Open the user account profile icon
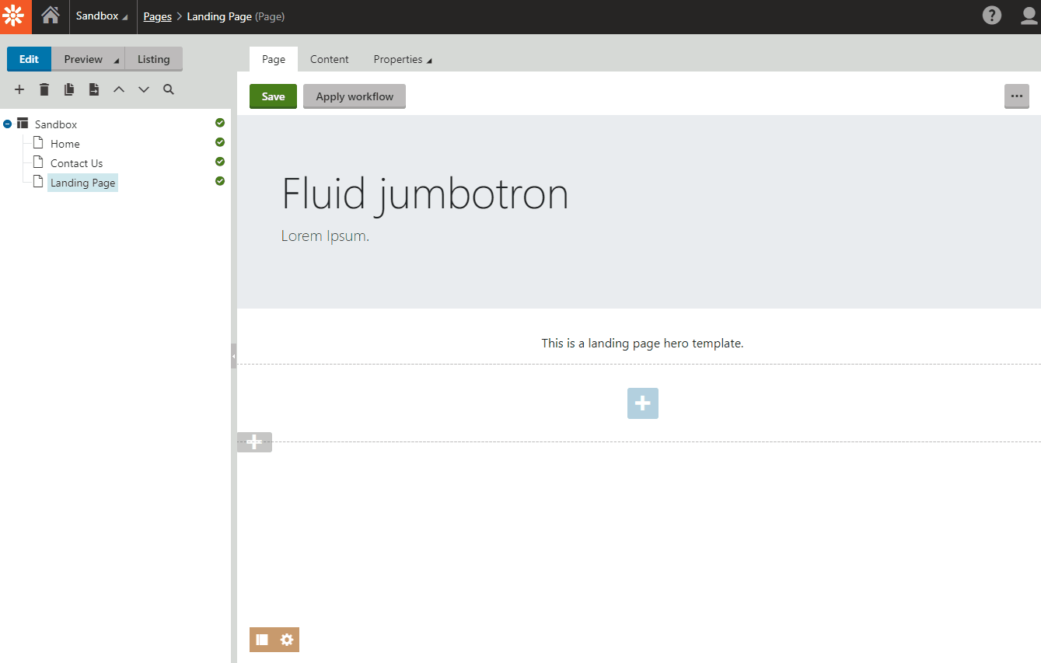Image resolution: width=1041 pixels, height=663 pixels. (1029, 16)
